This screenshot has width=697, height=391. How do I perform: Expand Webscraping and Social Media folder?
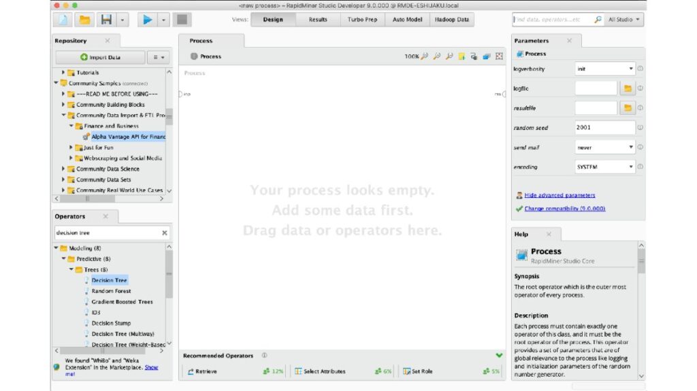[x=71, y=158]
